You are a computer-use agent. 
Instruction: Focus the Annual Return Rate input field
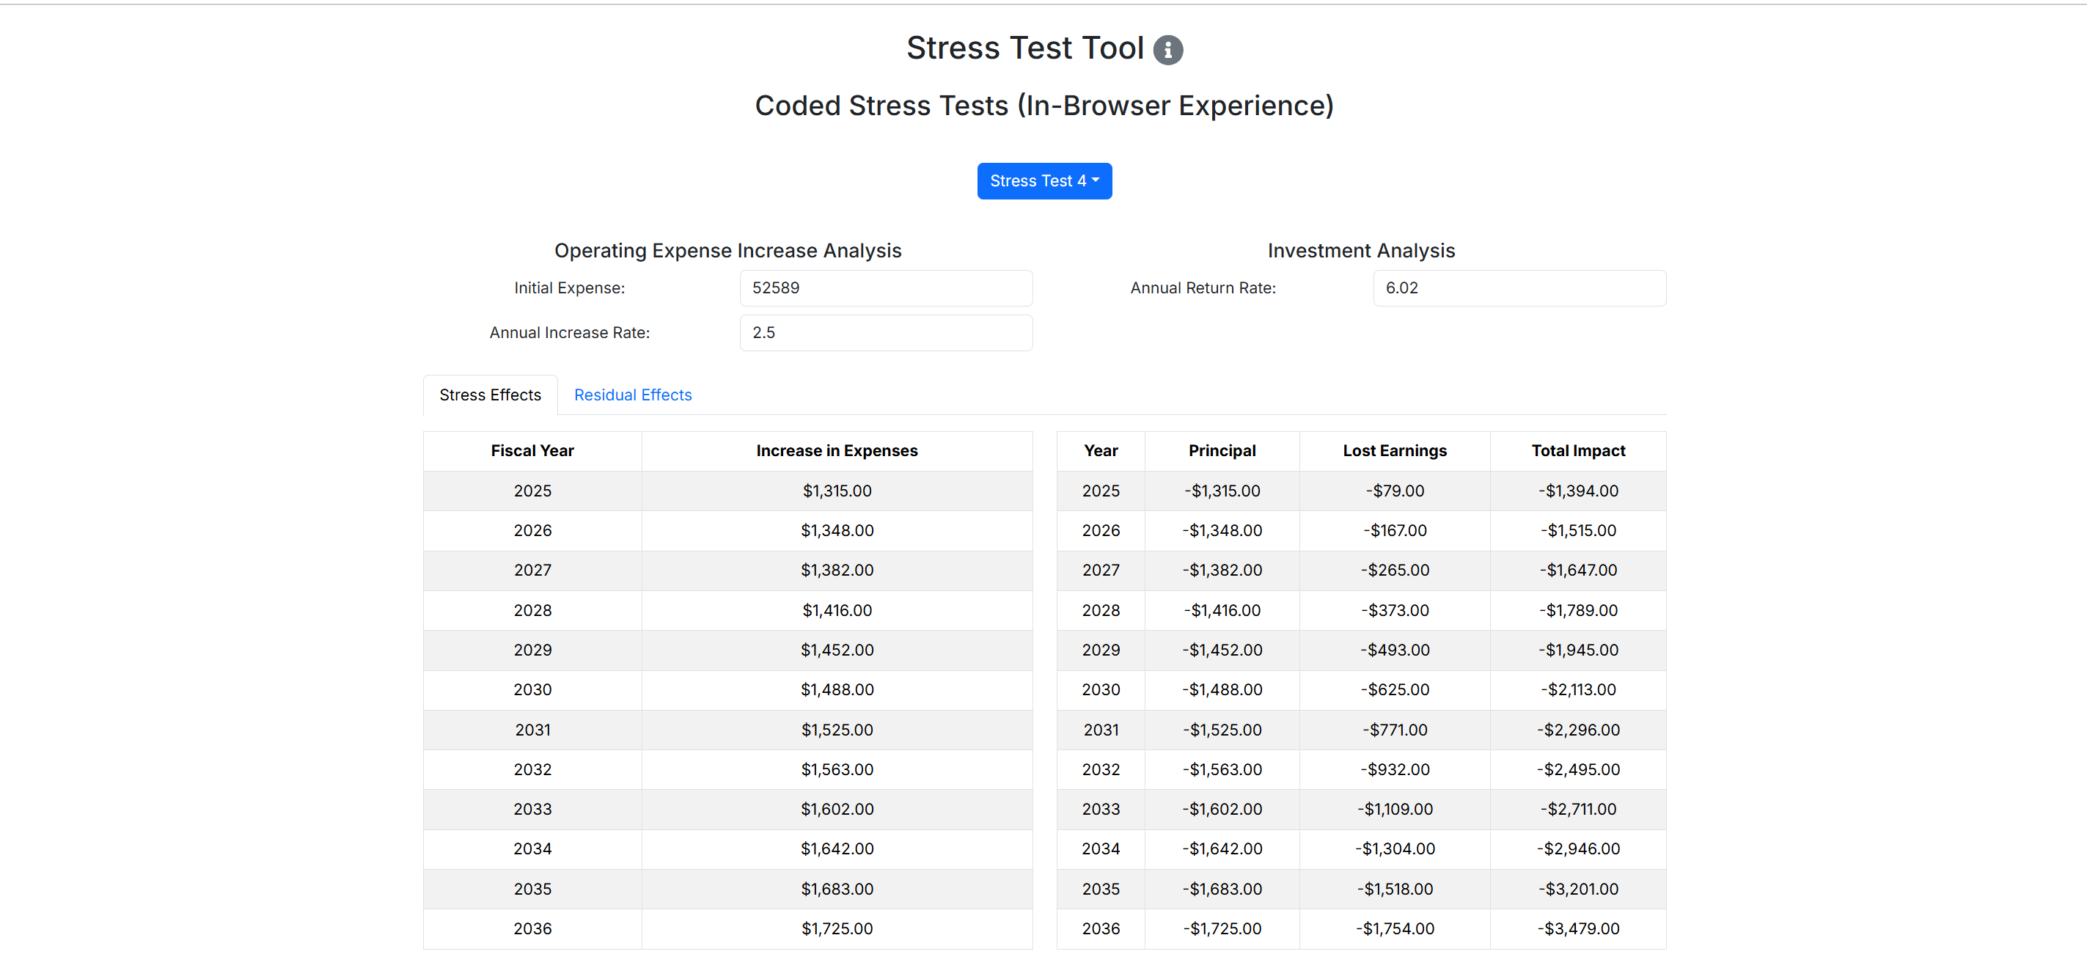point(1519,287)
